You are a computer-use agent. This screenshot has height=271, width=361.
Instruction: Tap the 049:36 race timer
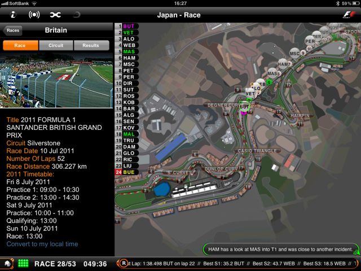click(95, 264)
